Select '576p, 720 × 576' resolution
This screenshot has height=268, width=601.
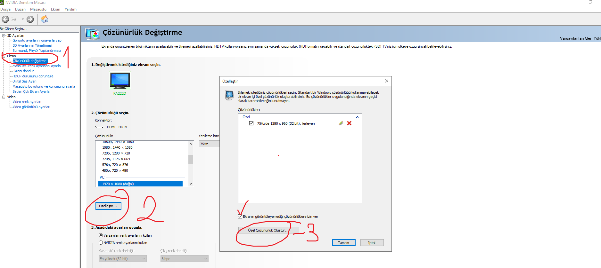click(115, 165)
